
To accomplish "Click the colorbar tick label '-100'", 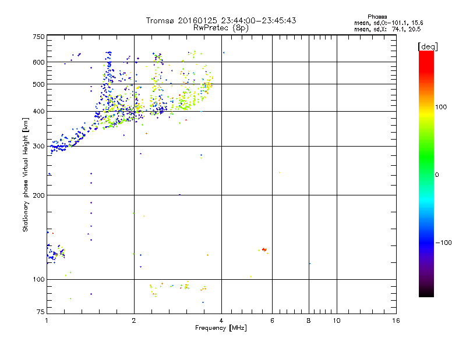I will [443, 243].
